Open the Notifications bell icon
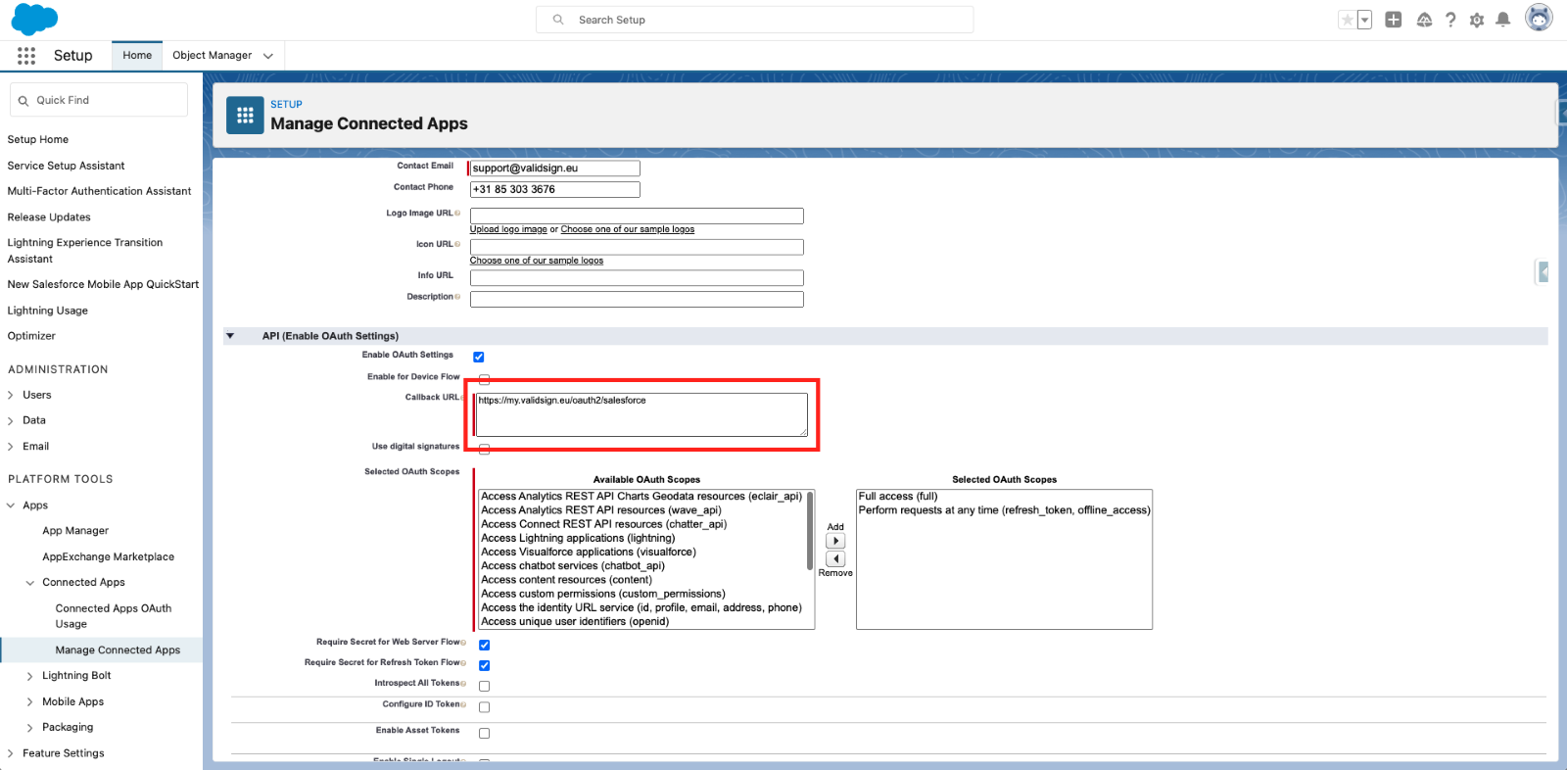 tap(1503, 20)
